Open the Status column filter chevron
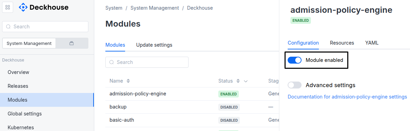 click(245, 81)
